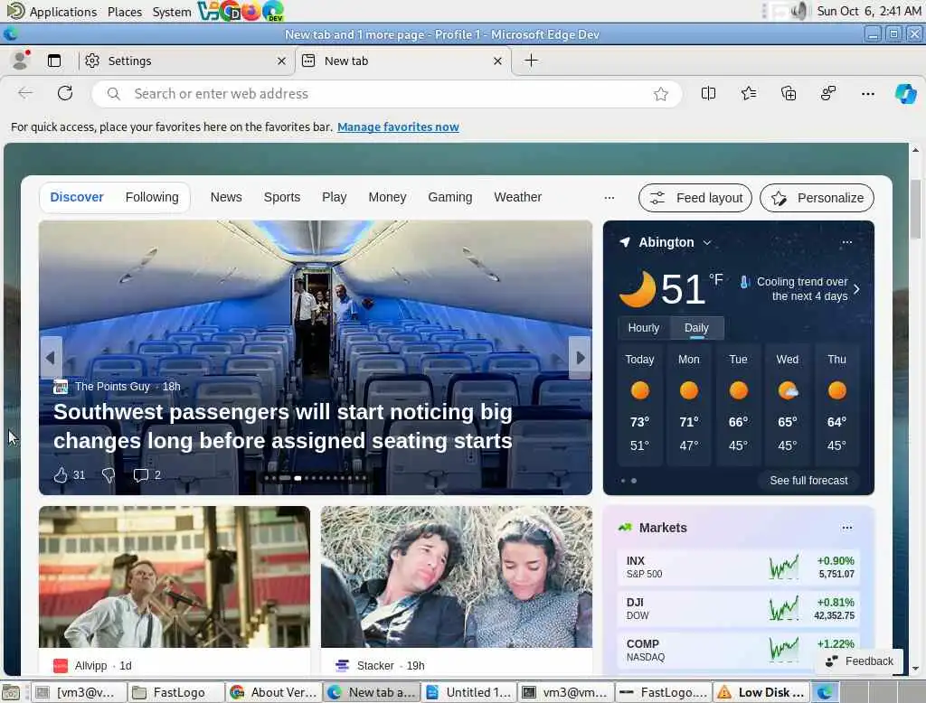Image resolution: width=926 pixels, height=703 pixels.
Task: Open the News category
Action: point(226,197)
